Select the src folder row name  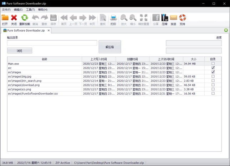(x=10, y=68)
